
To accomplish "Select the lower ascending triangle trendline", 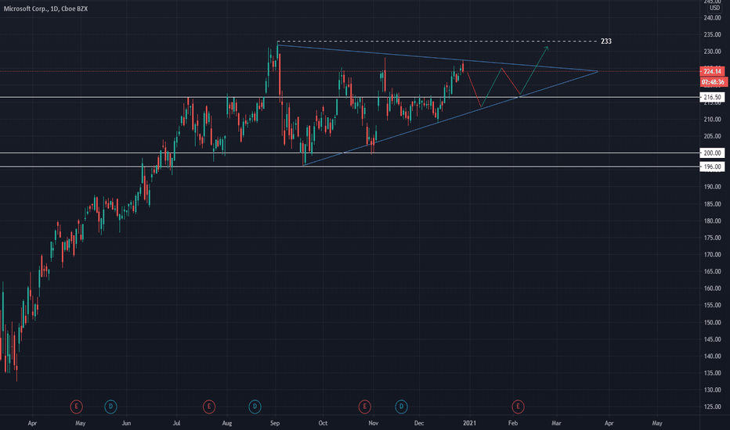I will (x=450, y=119).
